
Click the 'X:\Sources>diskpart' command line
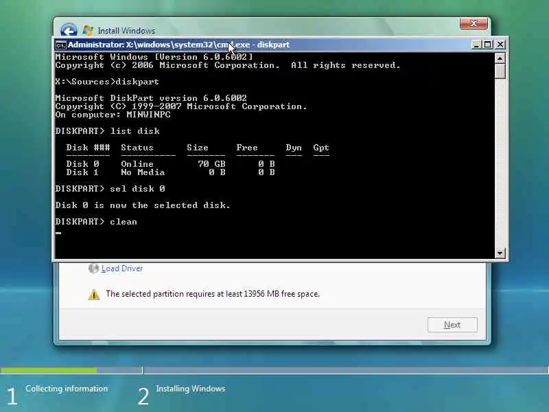coord(107,82)
